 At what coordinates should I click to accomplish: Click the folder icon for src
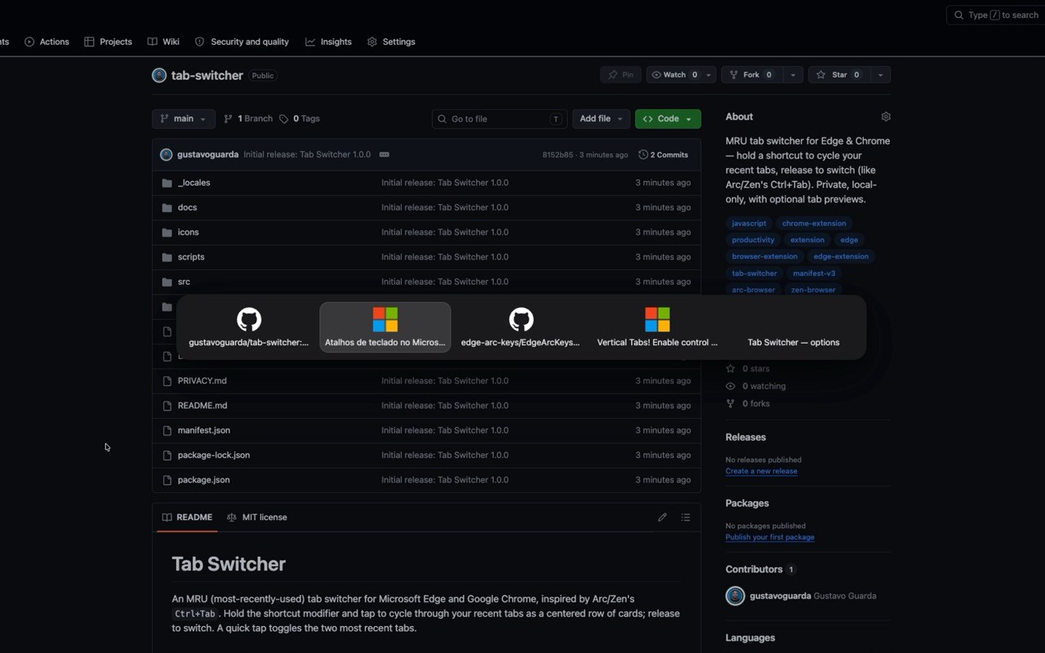pyautogui.click(x=167, y=282)
